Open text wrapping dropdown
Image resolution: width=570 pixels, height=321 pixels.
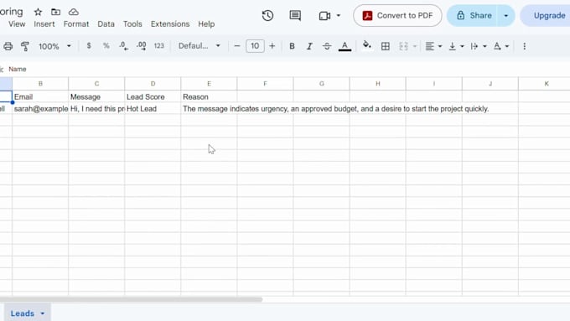[x=479, y=46]
